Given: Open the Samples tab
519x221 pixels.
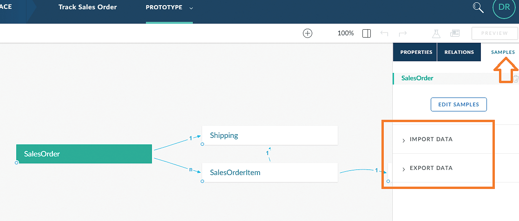Looking at the screenshot, I should 503,52.
